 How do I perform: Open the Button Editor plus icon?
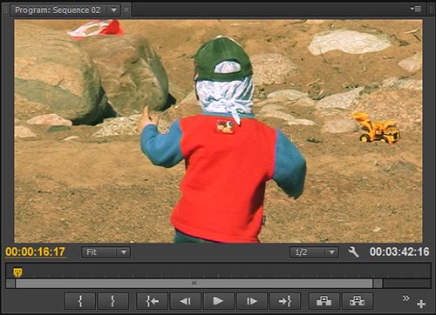coord(421,304)
